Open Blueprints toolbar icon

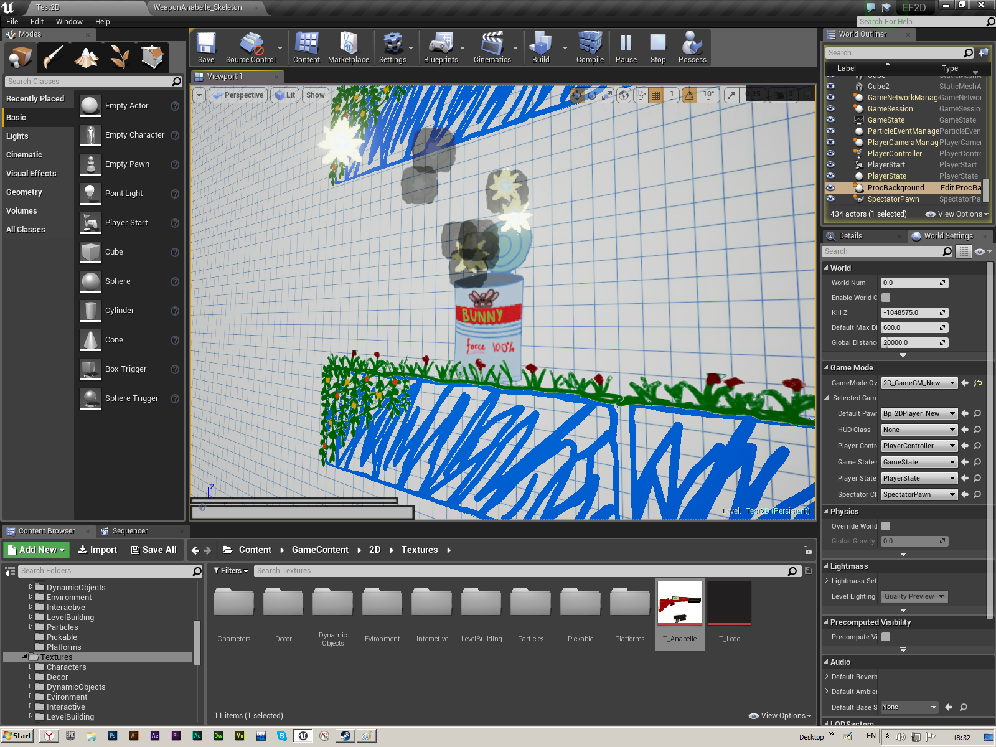click(441, 48)
